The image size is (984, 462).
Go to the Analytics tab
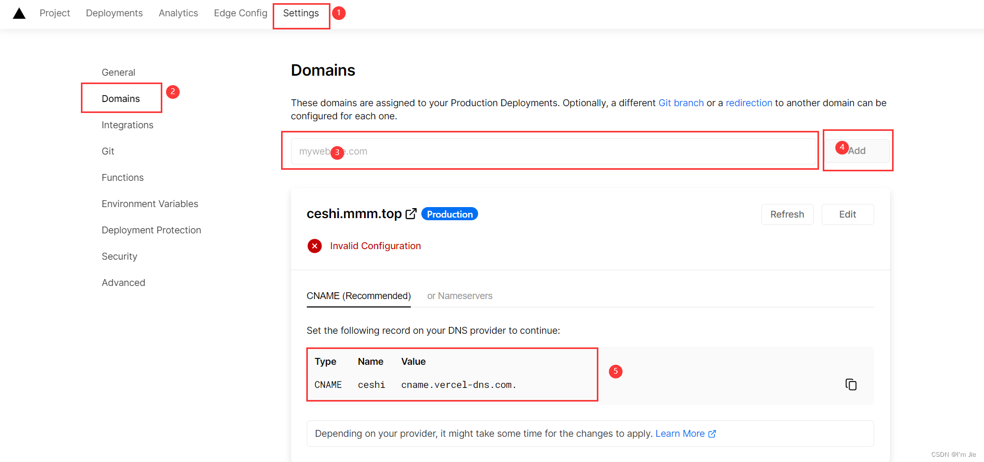[x=179, y=13]
